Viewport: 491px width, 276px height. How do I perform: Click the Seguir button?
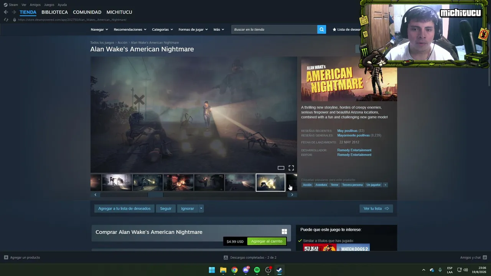pyautogui.click(x=166, y=209)
